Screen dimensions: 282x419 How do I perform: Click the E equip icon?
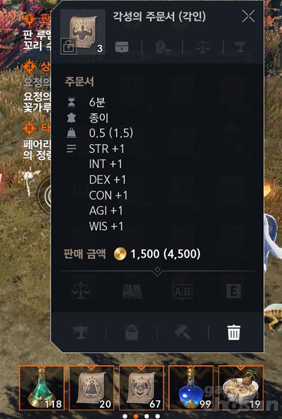tap(233, 291)
